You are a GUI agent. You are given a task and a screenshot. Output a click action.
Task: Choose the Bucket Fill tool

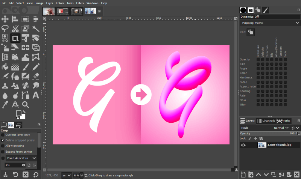point(5,67)
